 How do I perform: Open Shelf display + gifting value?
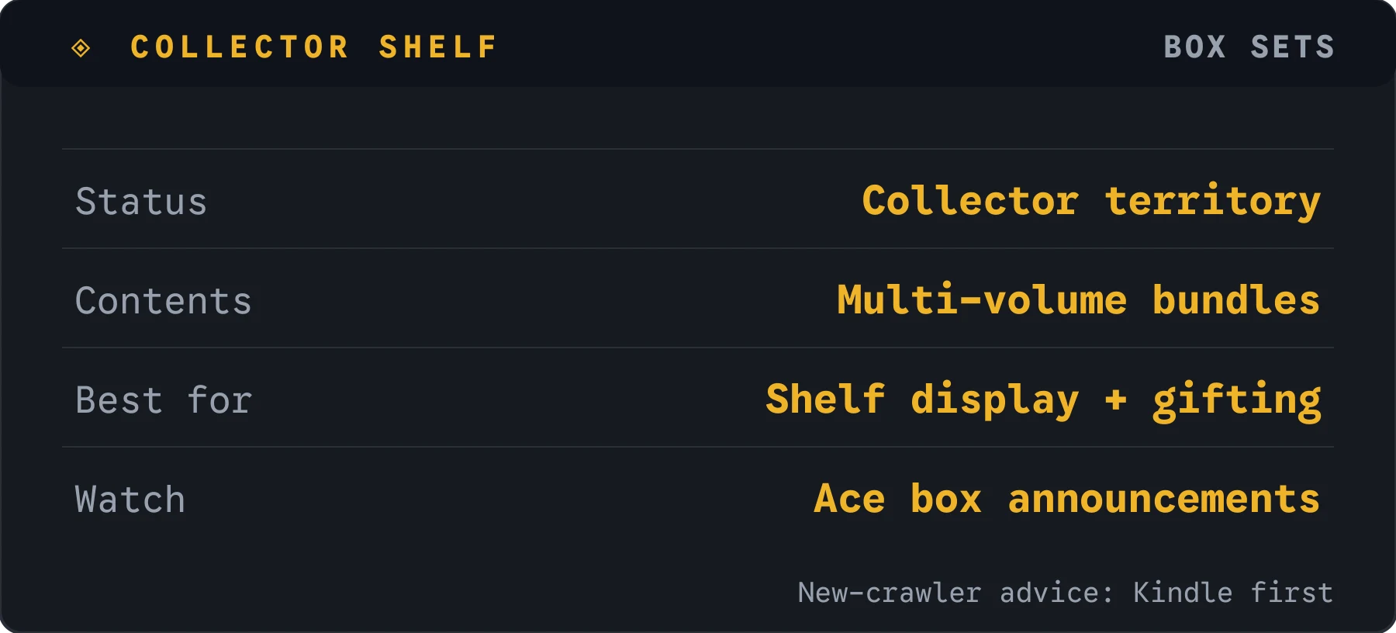(x=1043, y=400)
